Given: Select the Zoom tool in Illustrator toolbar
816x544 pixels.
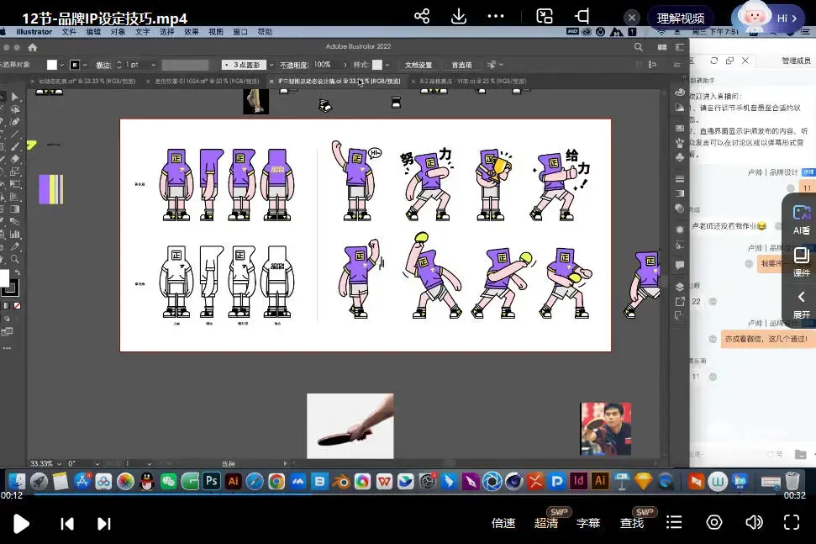Looking at the screenshot, I should coord(15,260).
